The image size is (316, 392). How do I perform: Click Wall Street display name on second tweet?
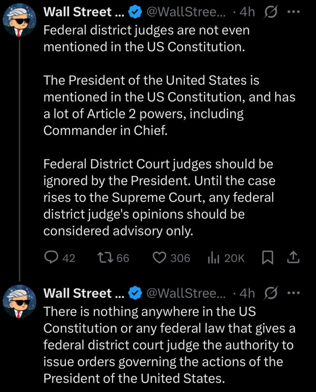pos(83,293)
